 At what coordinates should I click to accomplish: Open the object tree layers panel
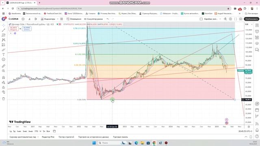click(x=257, y=43)
